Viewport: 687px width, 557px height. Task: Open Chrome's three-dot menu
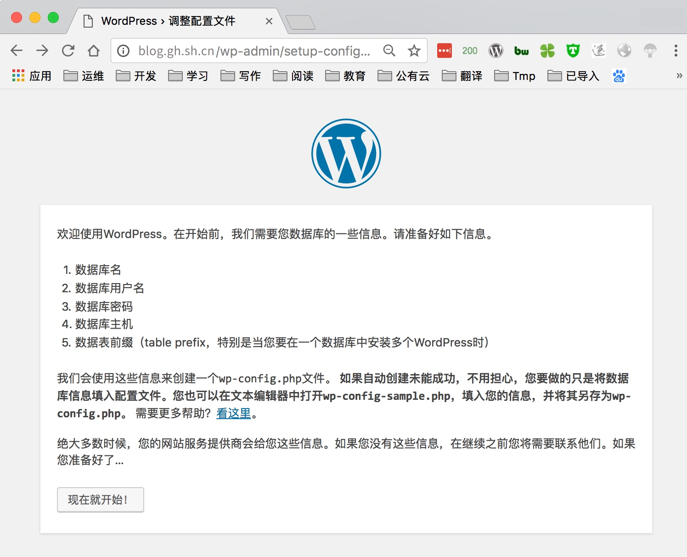(x=676, y=51)
